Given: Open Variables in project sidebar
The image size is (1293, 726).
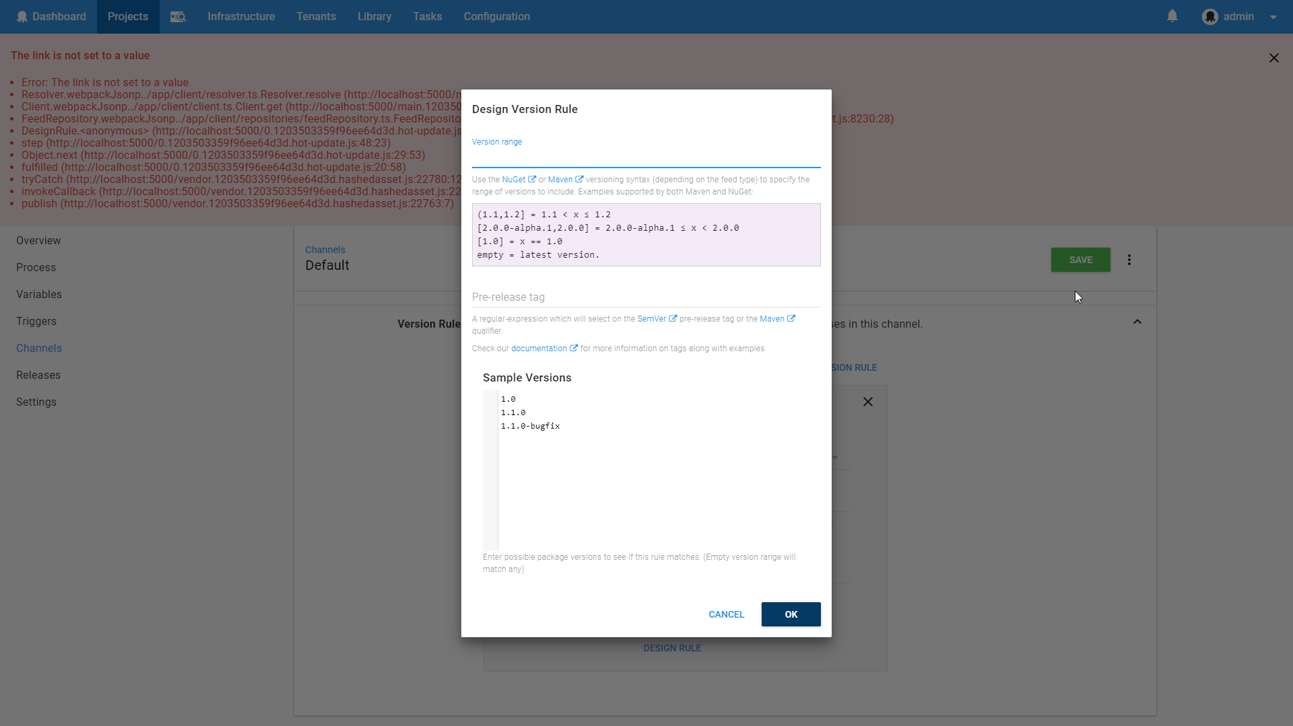Looking at the screenshot, I should coord(39,295).
